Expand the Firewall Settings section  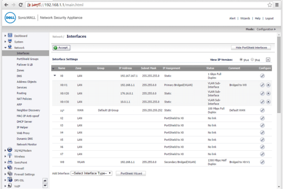point(5,174)
